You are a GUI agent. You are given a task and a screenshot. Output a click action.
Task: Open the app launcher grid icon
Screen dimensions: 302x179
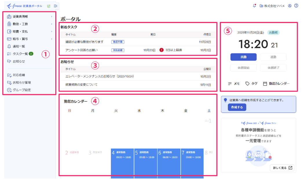[48, 5]
